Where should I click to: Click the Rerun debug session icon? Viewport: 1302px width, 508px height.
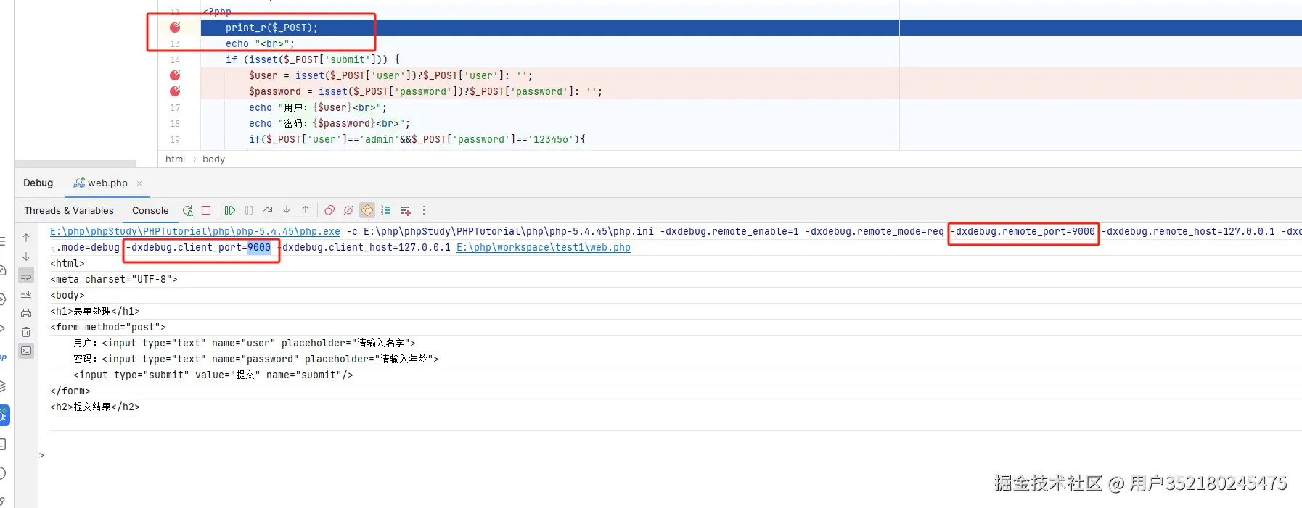[x=188, y=211]
